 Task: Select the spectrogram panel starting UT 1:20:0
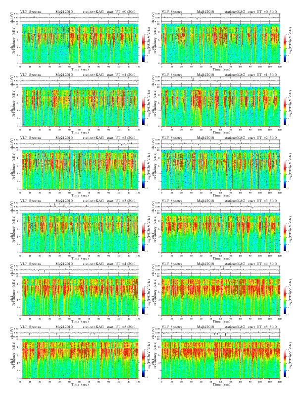(x=79, y=107)
